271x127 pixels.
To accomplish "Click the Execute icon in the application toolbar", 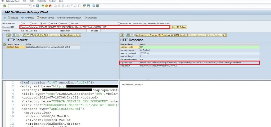I will 9,18.
